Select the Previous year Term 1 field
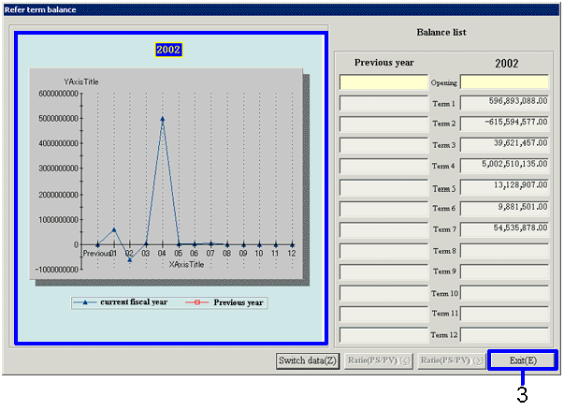Screen dimensions: 564x411 click(x=382, y=103)
